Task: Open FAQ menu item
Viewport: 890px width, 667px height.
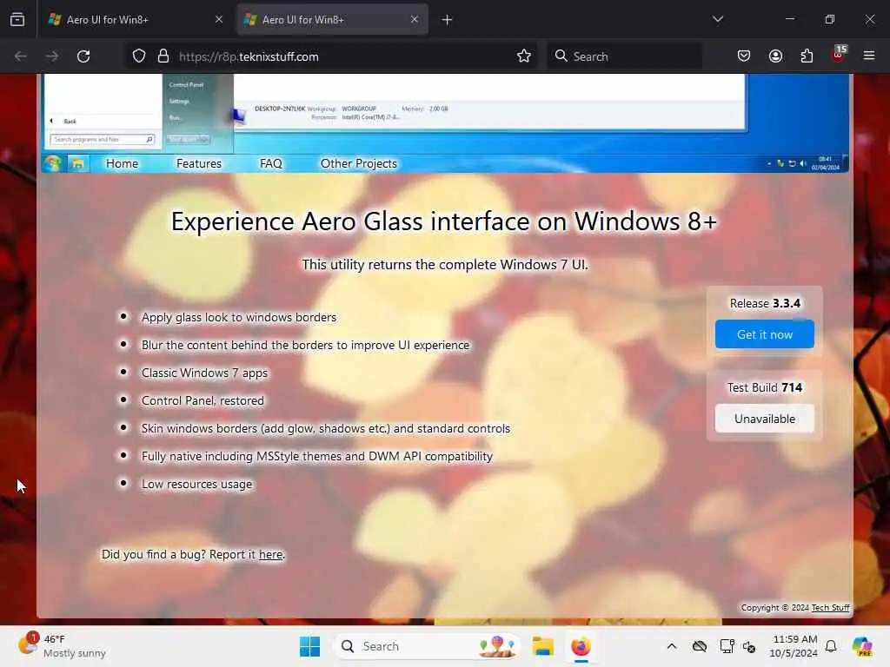Action: (x=271, y=163)
